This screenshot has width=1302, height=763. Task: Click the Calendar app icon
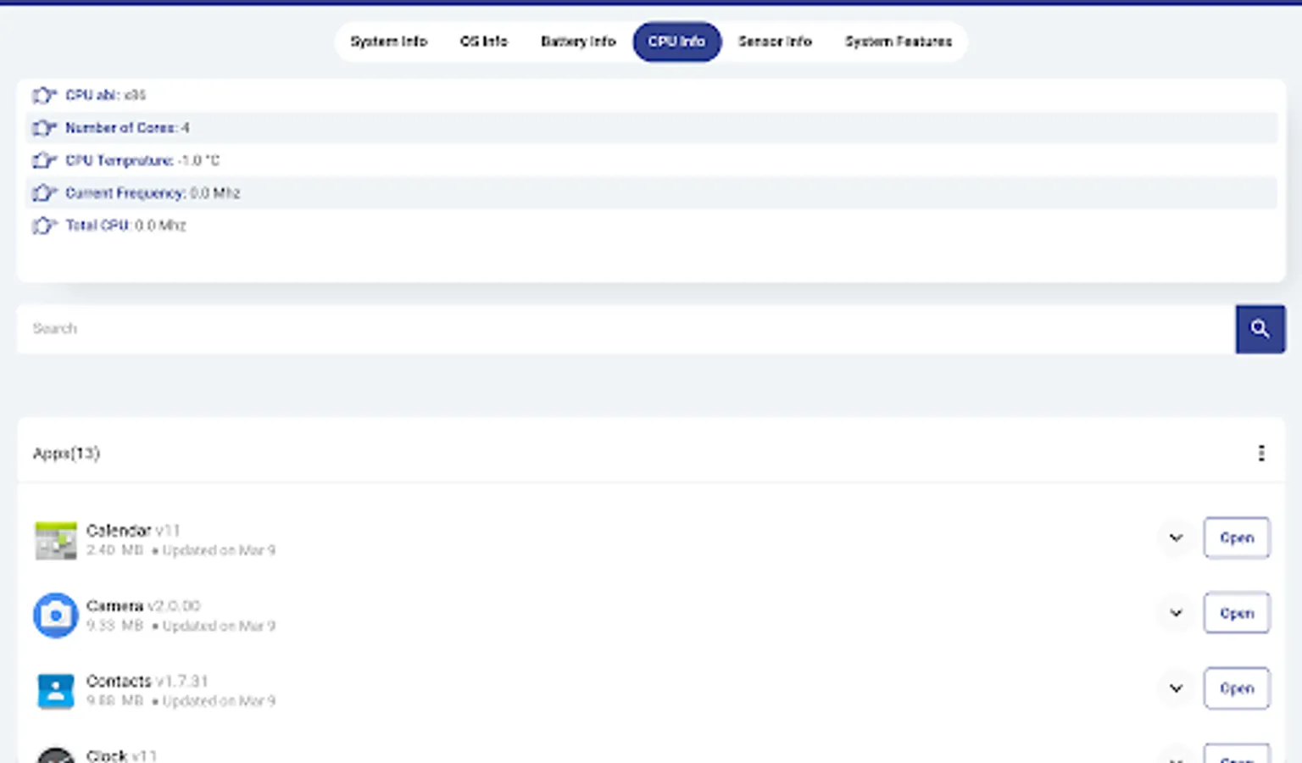point(55,539)
